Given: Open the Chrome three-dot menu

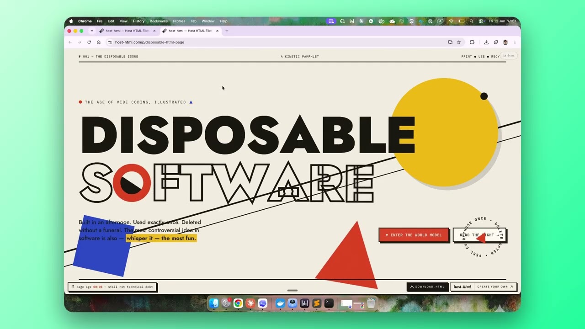Looking at the screenshot, I should pos(515,42).
